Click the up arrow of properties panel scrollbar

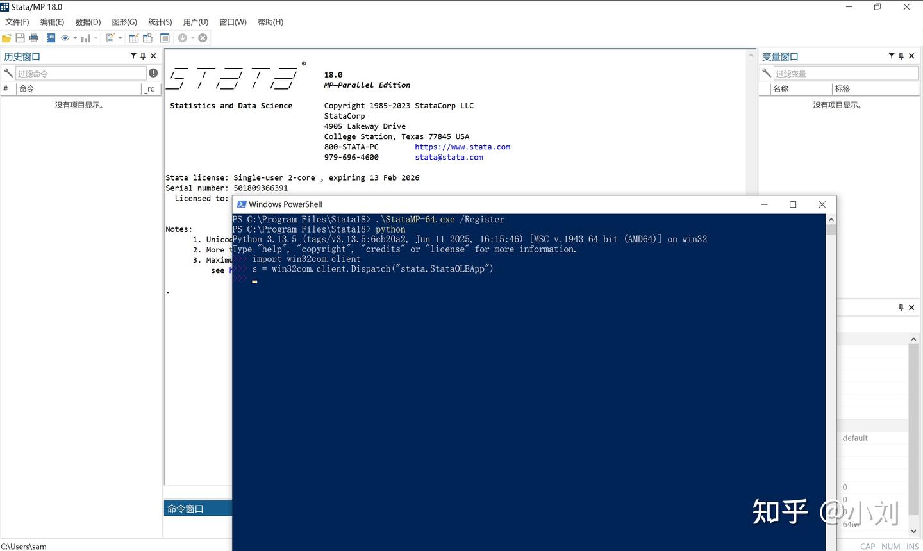point(913,339)
